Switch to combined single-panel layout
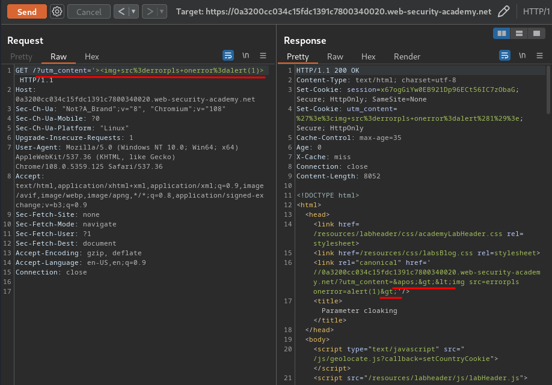Image resolution: width=552 pixels, height=385 pixels. click(x=536, y=34)
